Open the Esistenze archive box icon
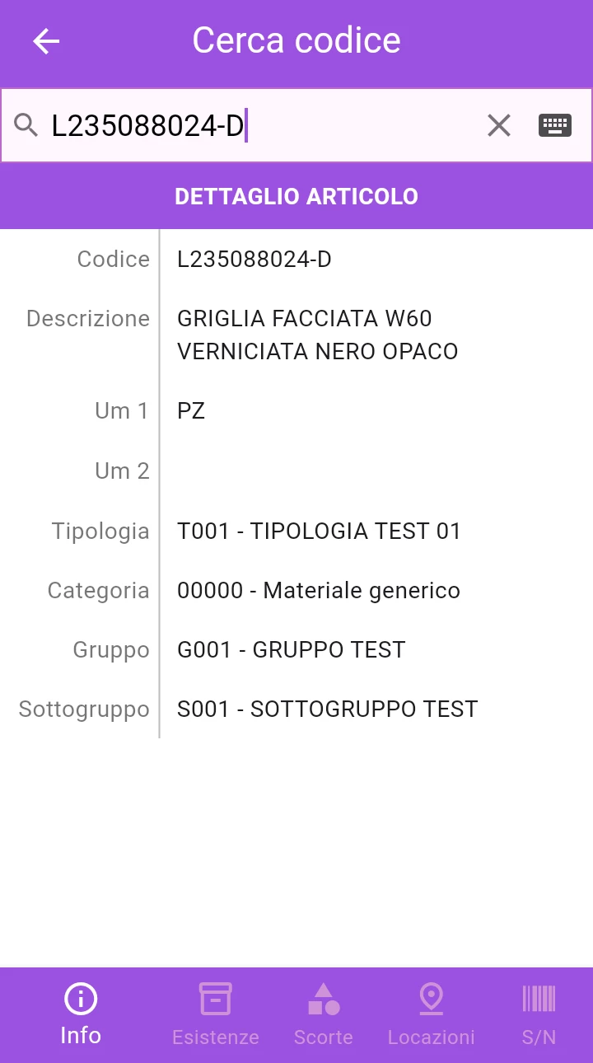The width and height of the screenshot is (593, 1063). (x=216, y=1000)
